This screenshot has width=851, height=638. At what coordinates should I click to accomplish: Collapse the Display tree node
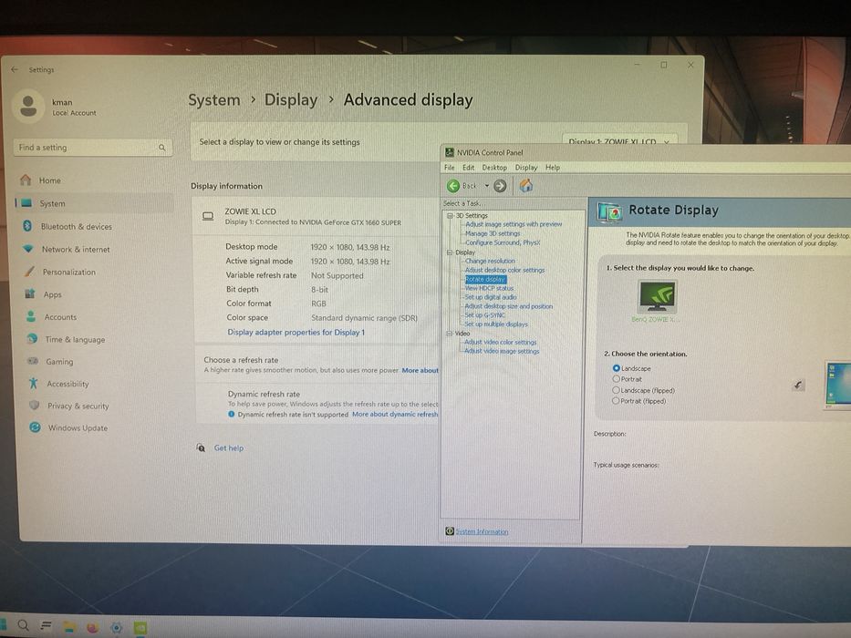coord(450,252)
